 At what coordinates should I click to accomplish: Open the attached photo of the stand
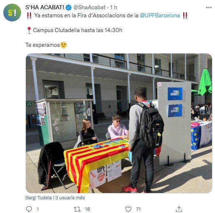119,123
